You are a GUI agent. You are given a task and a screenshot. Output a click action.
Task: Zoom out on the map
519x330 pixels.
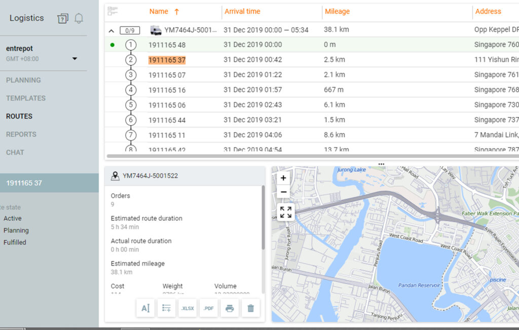pos(283,192)
